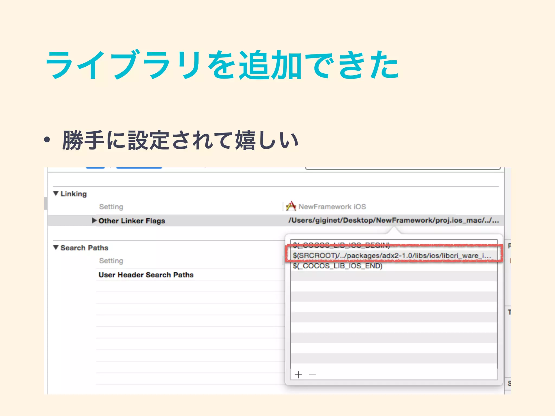Click the Setting column header under Linking
The height and width of the screenshot is (416, 555).
[111, 207]
